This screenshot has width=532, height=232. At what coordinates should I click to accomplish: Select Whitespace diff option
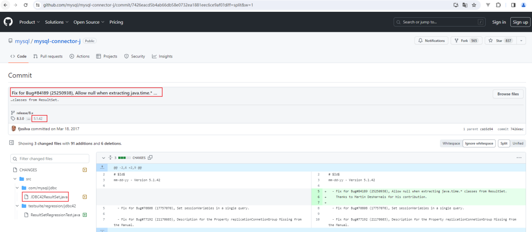pyautogui.click(x=451, y=143)
